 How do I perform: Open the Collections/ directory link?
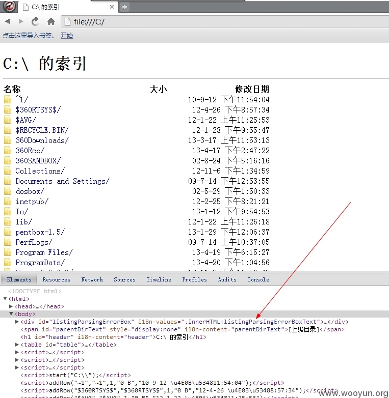[40, 171]
